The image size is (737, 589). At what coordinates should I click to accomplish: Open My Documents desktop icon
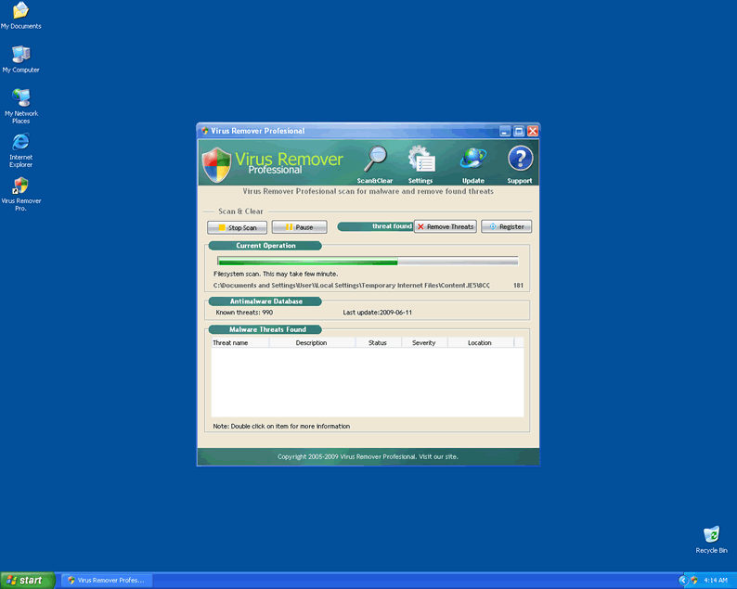pos(20,14)
